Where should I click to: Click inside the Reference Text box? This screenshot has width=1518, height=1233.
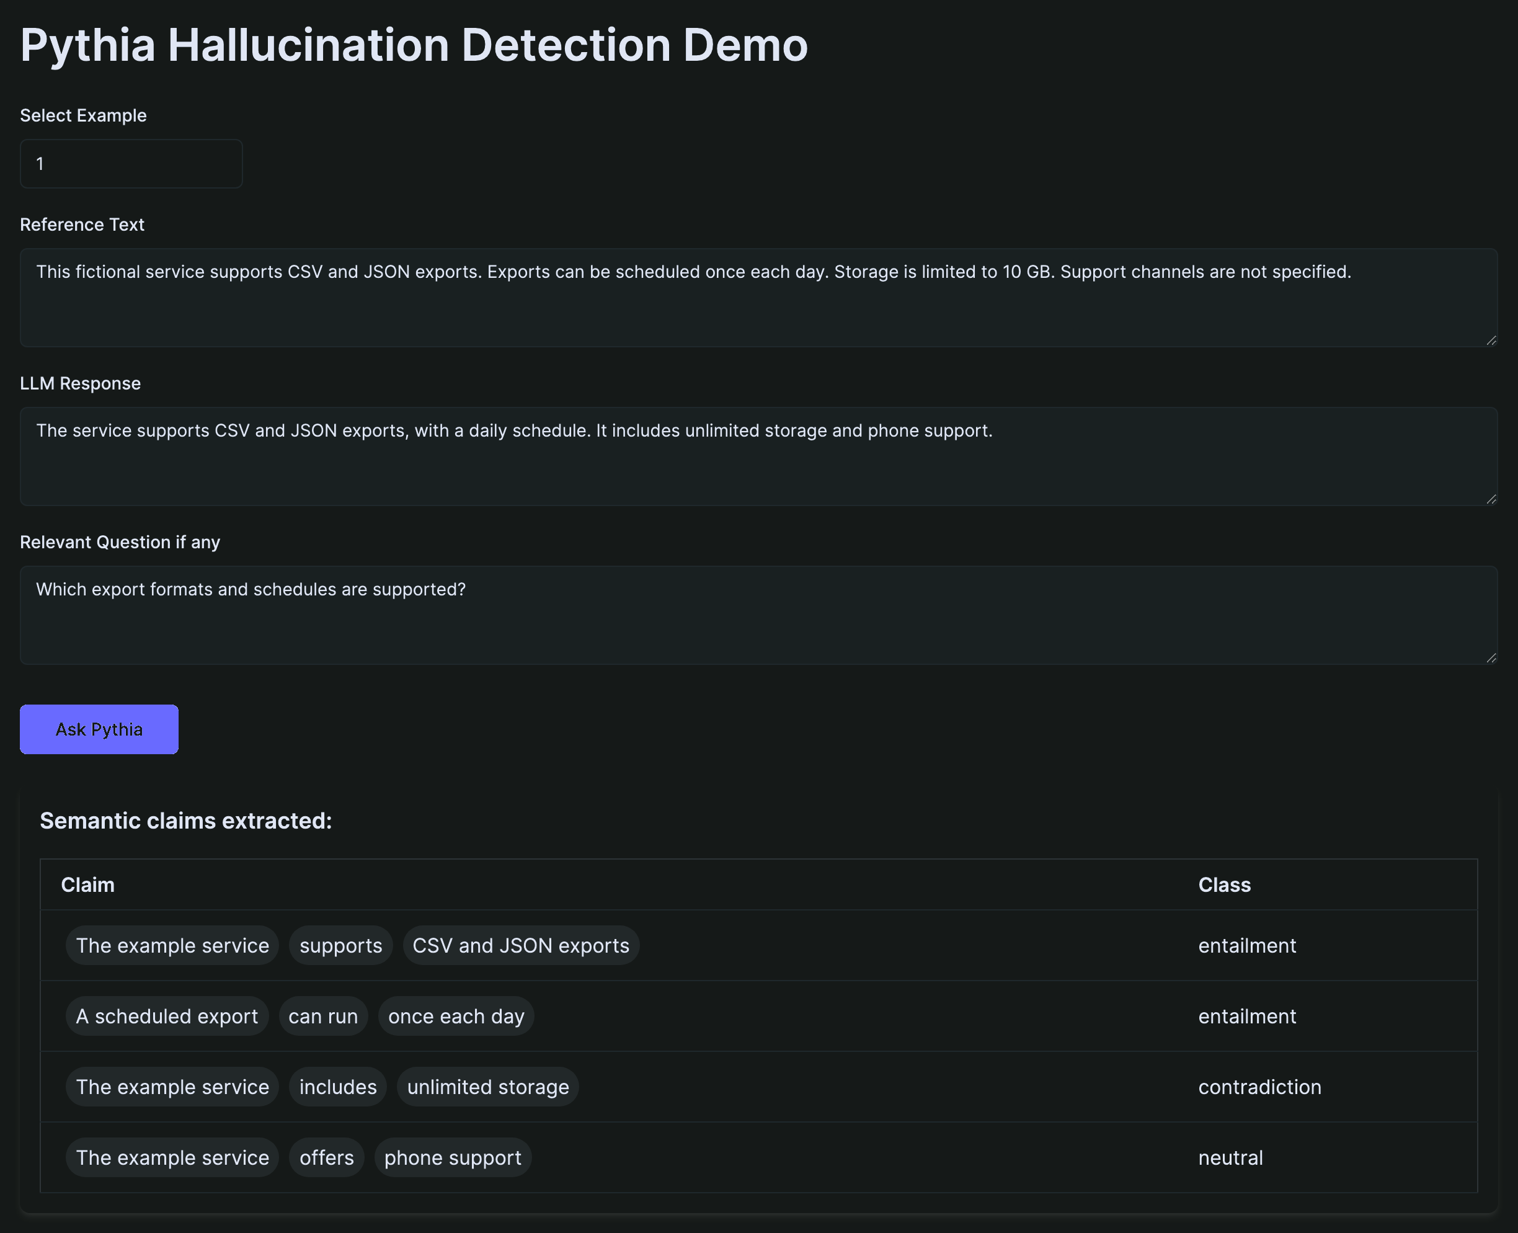[x=758, y=298]
